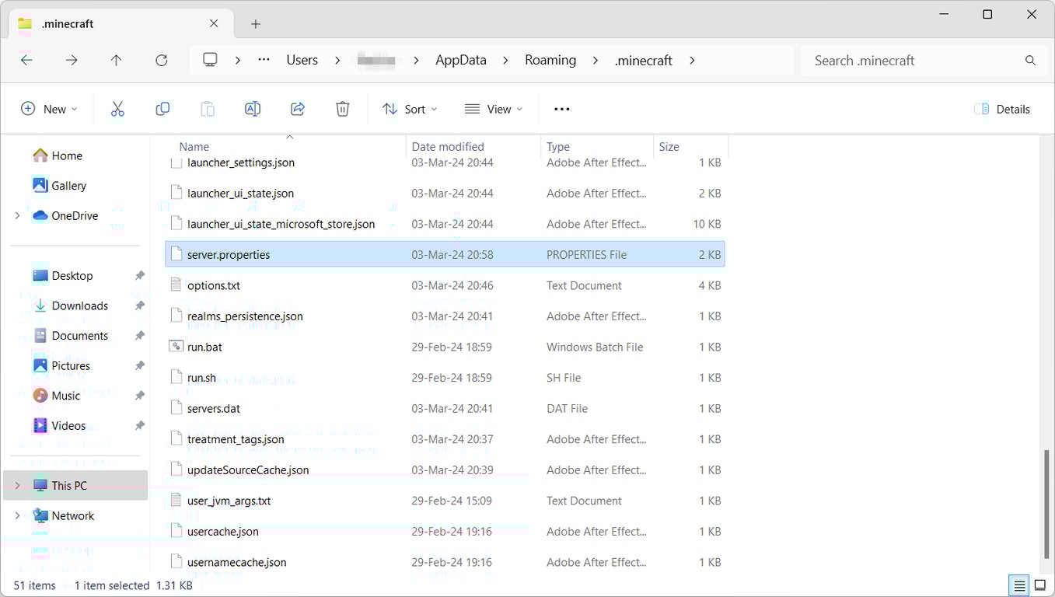Go back to the previous folder
The image size is (1055, 597).
(x=26, y=60)
